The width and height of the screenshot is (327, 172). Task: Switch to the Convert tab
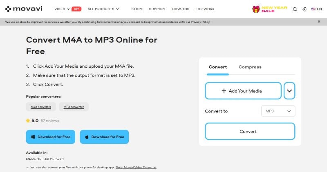[x=218, y=67]
